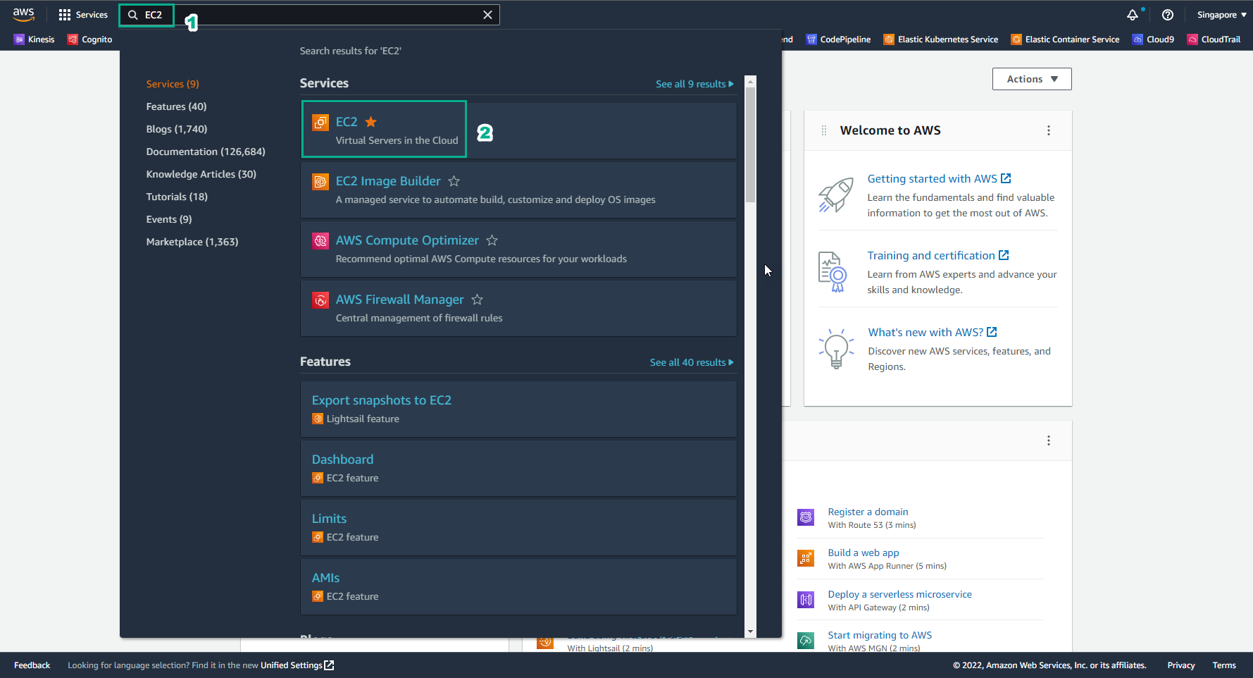The image size is (1253, 678).
Task: Click the MGN icon beside Start migrating
Action: coord(806,641)
